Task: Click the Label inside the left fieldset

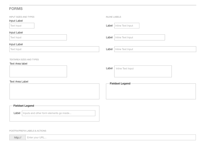Action: click(x=17, y=113)
